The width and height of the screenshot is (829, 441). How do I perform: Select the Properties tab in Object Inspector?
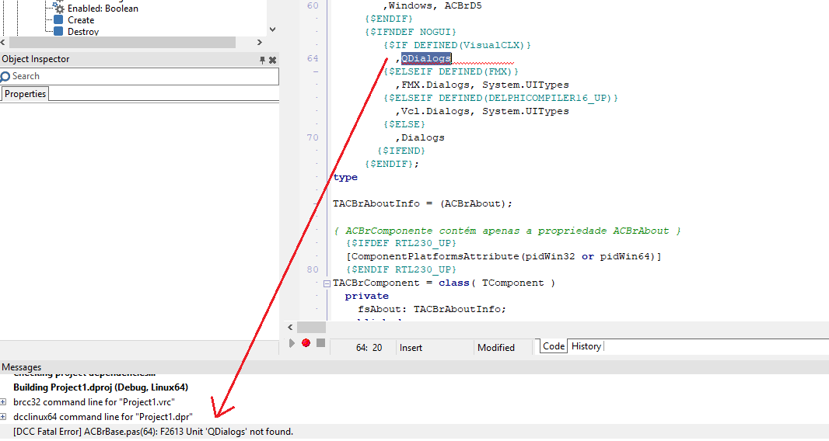pyautogui.click(x=25, y=94)
